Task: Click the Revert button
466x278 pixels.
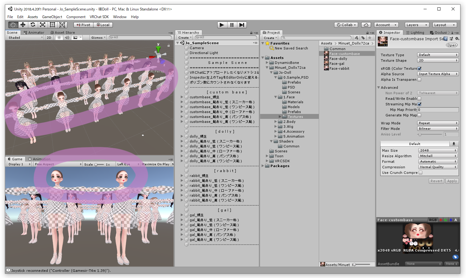Action: pyautogui.click(x=436, y=181)
